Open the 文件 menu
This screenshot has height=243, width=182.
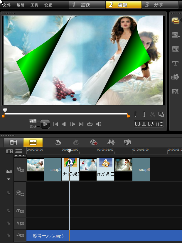pyautogui.click(x=7, y=5)
